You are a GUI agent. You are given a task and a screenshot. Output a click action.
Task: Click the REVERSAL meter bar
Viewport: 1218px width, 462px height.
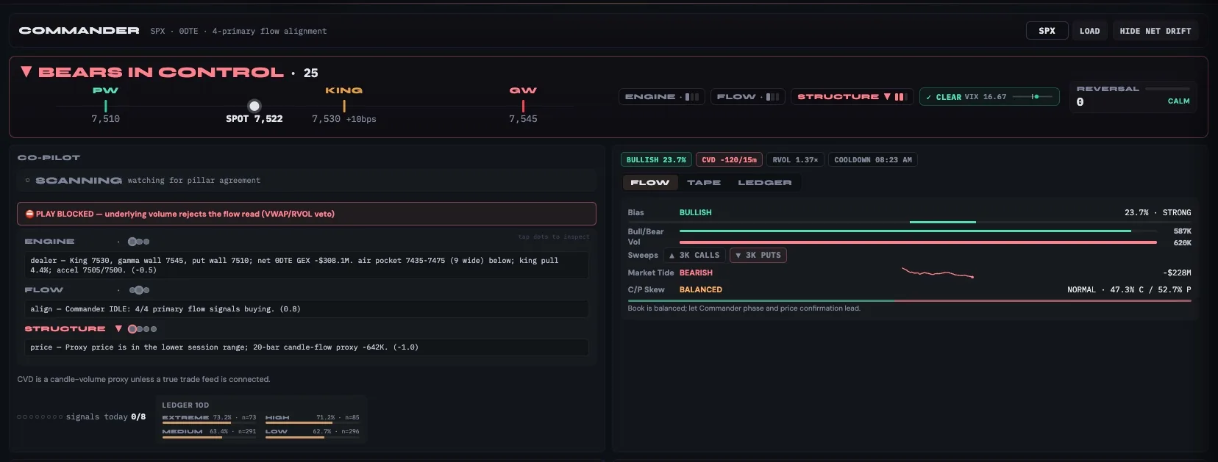click(1167, 89)
